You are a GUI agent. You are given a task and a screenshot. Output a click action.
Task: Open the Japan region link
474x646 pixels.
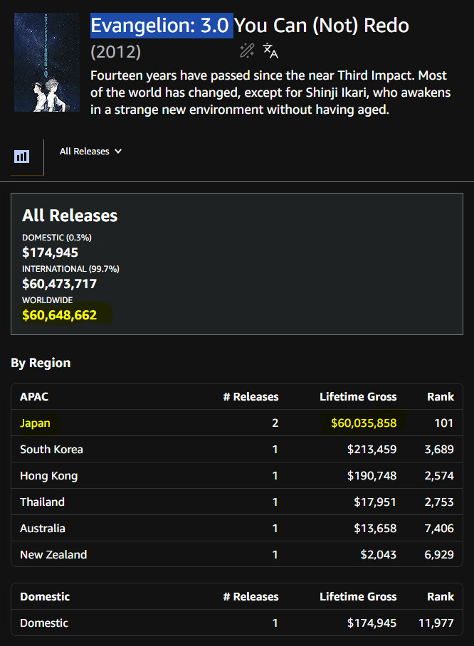[35, 423]
